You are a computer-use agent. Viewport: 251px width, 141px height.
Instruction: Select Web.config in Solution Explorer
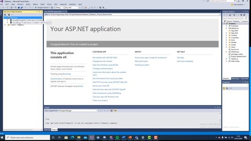pos(235,61)
